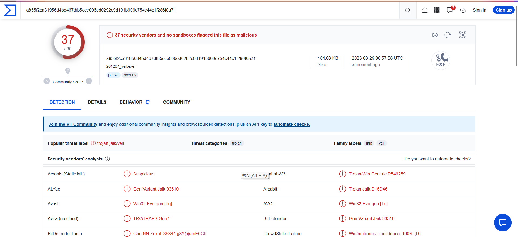Click the AVG detection alert icon
Image resolution: width=518 pixels, height=237 pixels.
(343, 204)
